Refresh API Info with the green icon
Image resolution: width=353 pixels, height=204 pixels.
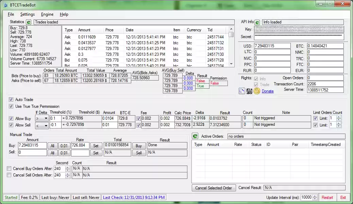257,22
